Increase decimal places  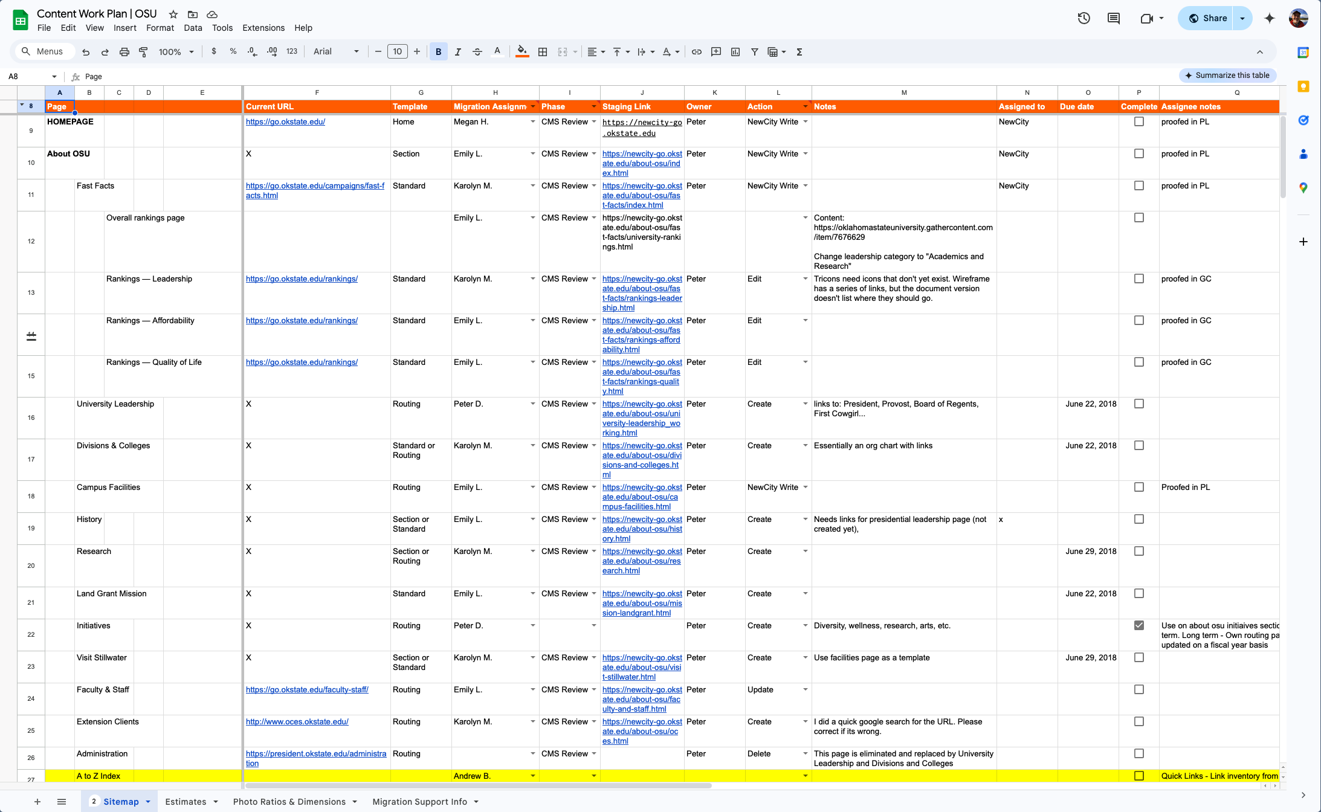pyautogui.click(x=272, y=52)
